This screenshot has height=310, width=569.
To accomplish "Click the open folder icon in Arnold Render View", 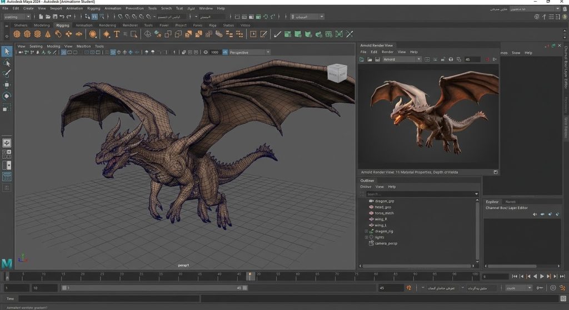I will 370,59.
